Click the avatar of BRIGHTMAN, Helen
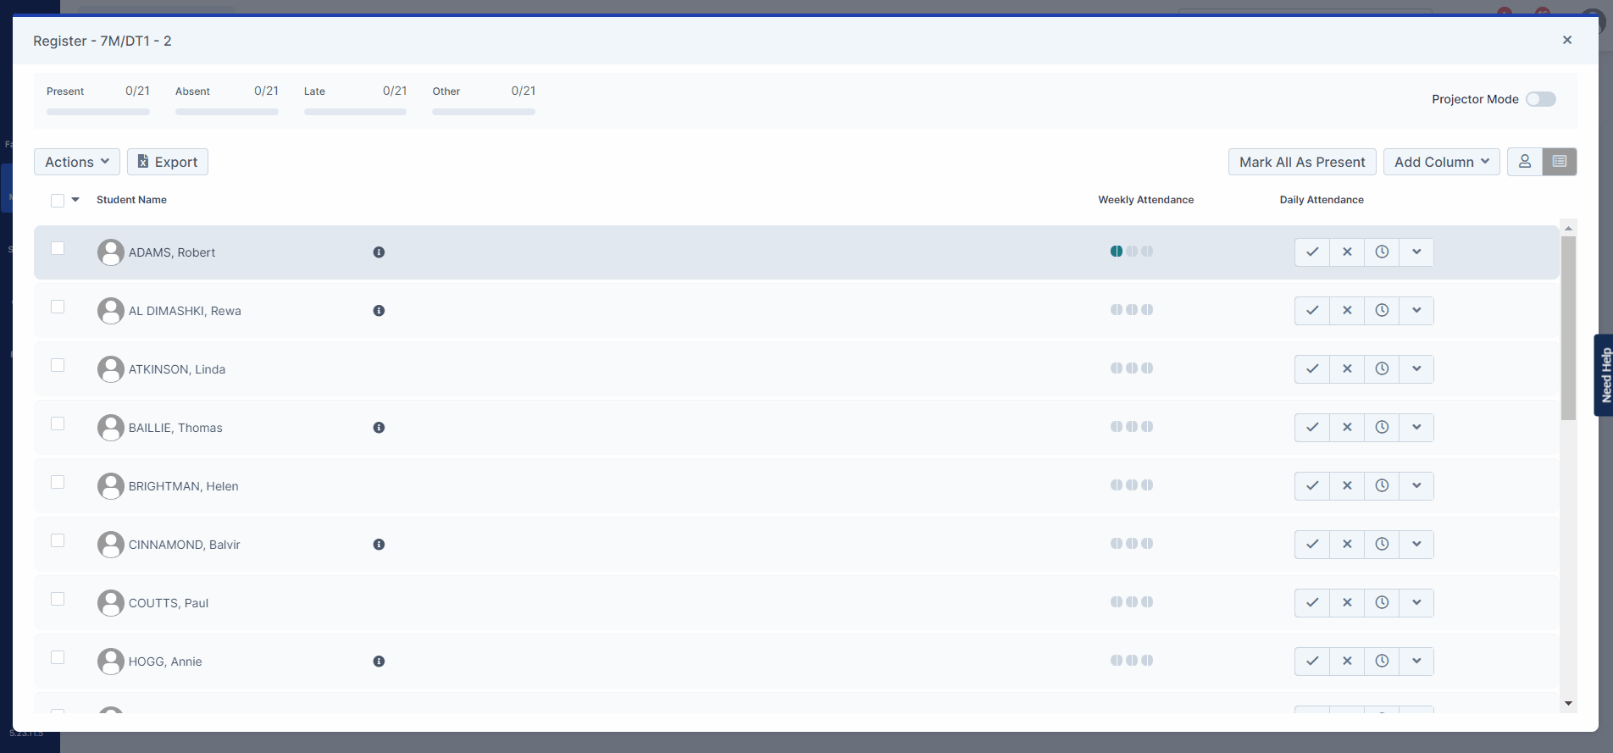 pyautogui.click(x=111, y=486)
